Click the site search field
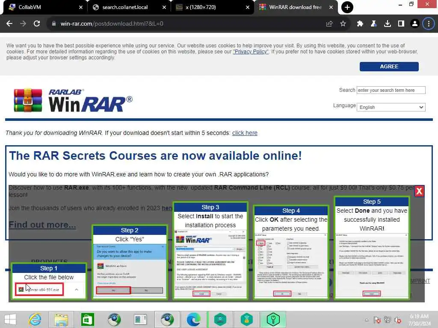 point(391,90)
